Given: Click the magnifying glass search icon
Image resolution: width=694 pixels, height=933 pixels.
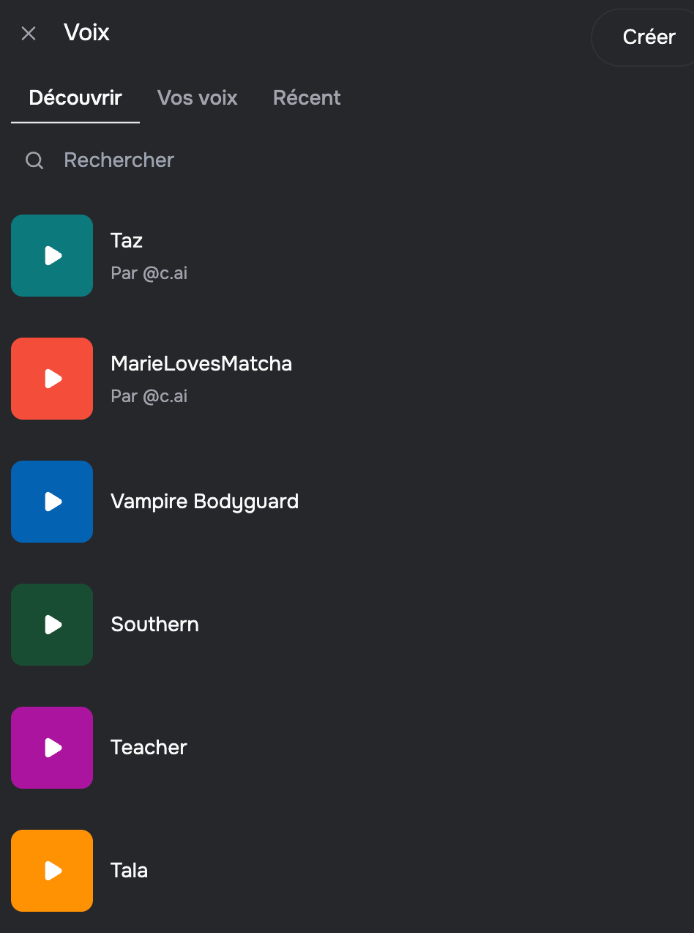Looking at the screenshot, I should point(34,160).
